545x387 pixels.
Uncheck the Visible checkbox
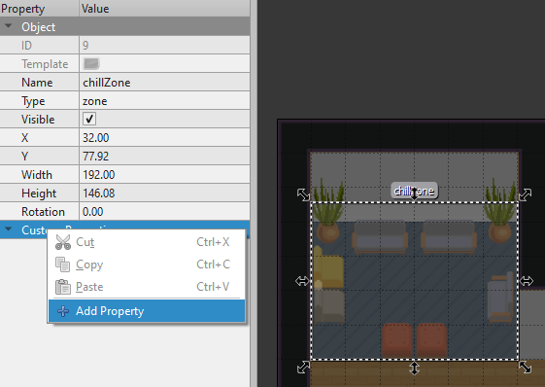click(89, 119)
